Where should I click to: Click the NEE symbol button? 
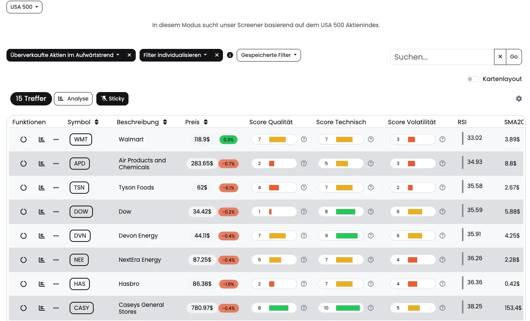(79, 260)
